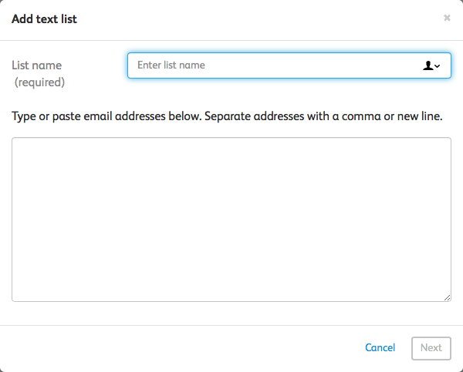Focus the Enter list name field

coord(270,65)
